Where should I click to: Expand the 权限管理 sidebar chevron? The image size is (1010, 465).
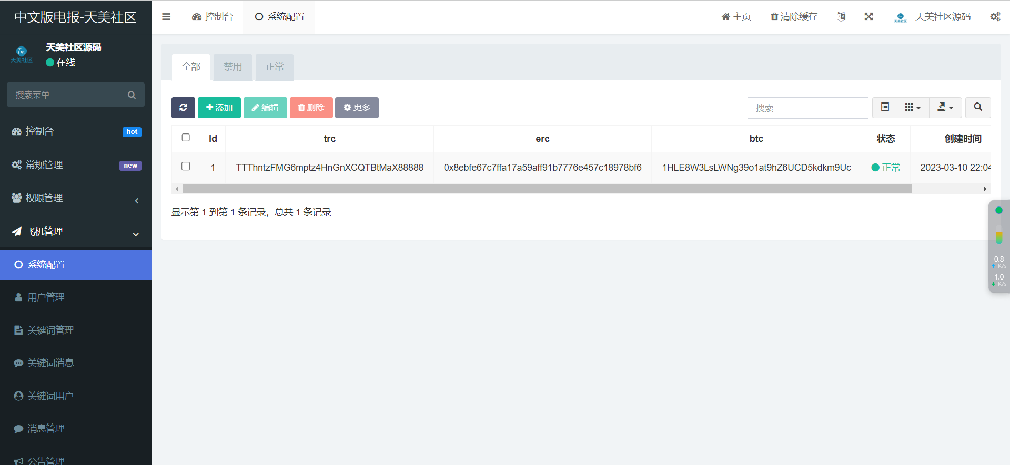(x=137, y=200)
